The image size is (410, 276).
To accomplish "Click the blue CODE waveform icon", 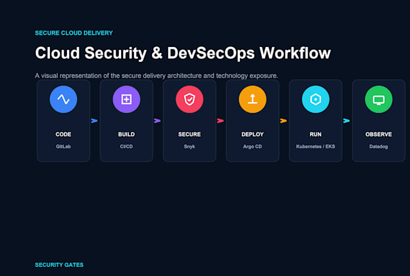I will 63,99.
